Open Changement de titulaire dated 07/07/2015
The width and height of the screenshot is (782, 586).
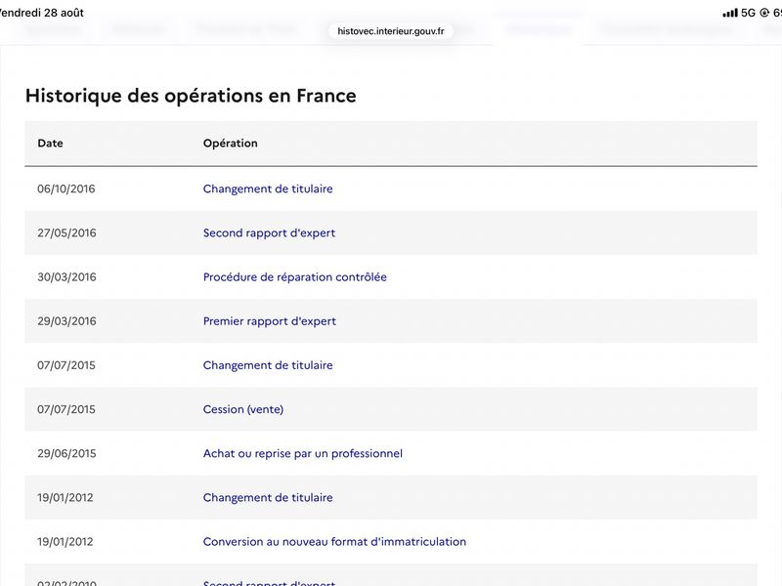tap(268, 365)
